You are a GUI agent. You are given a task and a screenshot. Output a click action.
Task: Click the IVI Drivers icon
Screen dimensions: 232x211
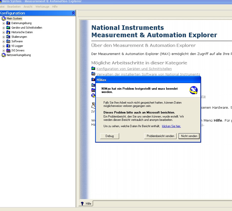click(8, 50)
